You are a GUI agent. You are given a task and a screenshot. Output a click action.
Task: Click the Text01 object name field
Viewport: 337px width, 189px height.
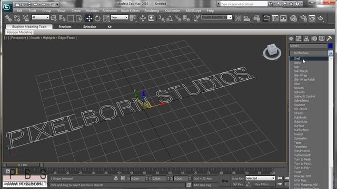tap(308, 46)
